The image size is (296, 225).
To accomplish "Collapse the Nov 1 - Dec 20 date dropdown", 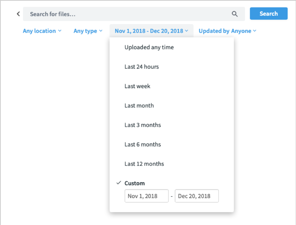I will (151, 31).
